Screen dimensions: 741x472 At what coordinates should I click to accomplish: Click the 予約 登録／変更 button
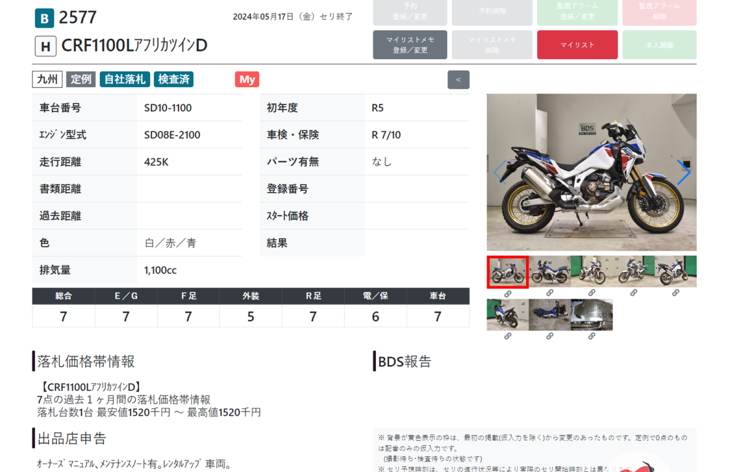pyautogui.click(x=410, y=12)
